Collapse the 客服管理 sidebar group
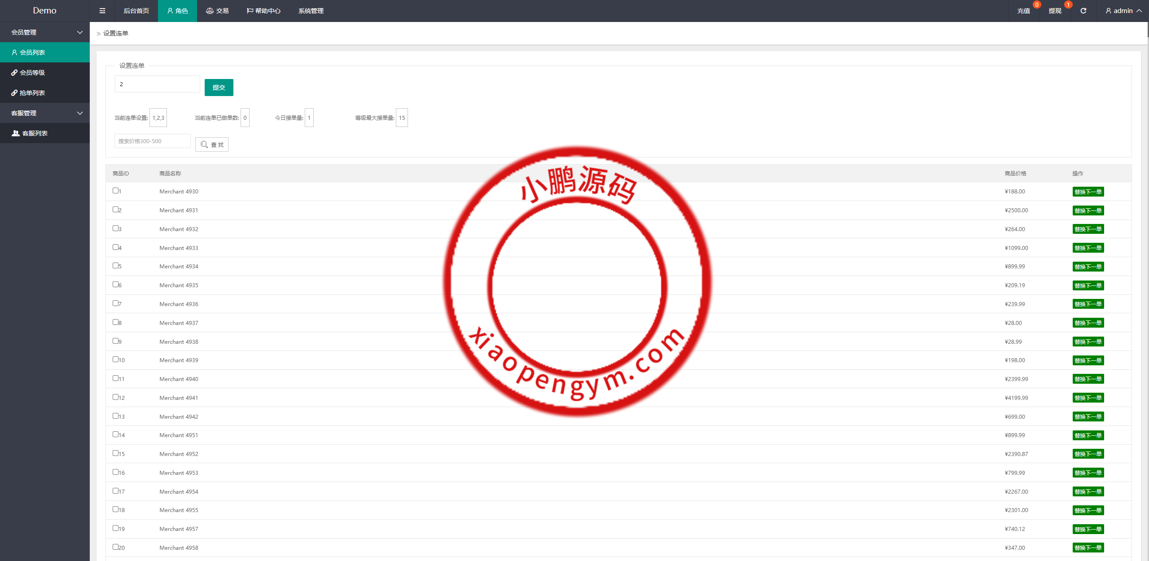Viewport: 1149px width, 561px height. point(45,113)
